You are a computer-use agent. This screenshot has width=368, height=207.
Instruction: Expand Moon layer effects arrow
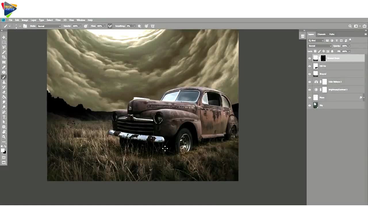coord(364,97)
